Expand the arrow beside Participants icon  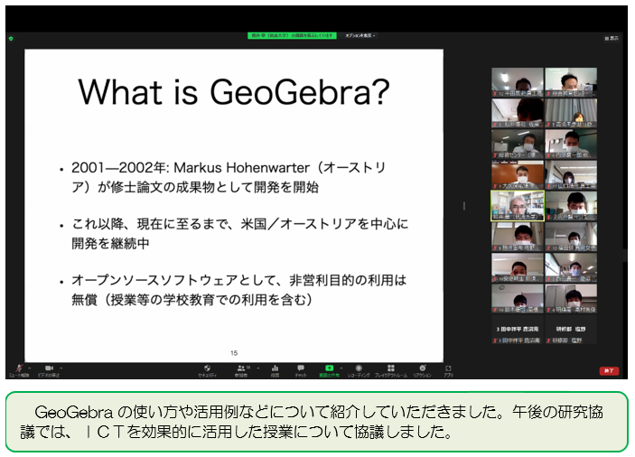(x=258, y=368)
